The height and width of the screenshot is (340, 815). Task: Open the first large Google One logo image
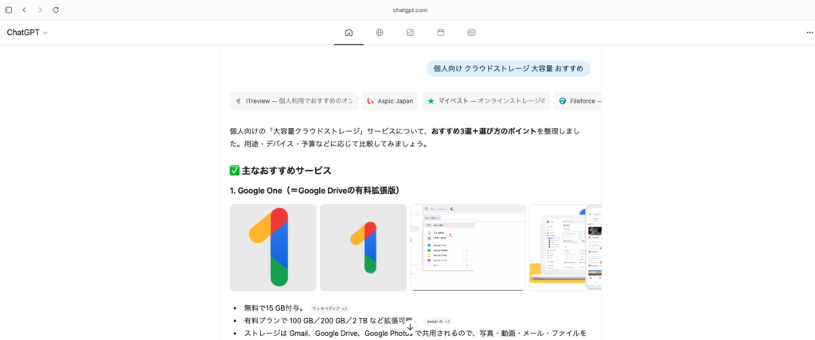pos(272,247)
